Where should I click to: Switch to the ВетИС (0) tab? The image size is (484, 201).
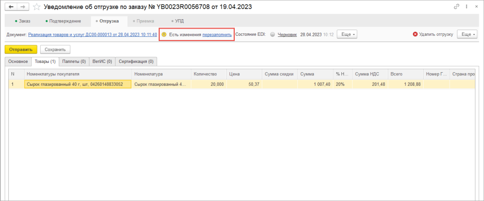click(102, 61)
